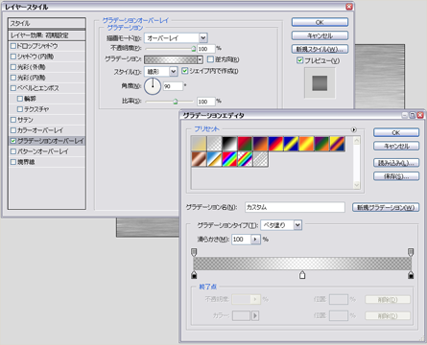Uncheck シェイプ内で作成 checkbox
The height and width of the screenshot is (345, 427).
point(184,71)
